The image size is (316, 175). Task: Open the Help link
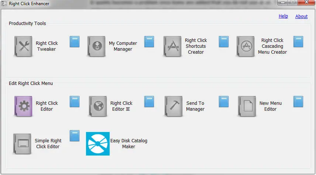click(x=283, y=16)
